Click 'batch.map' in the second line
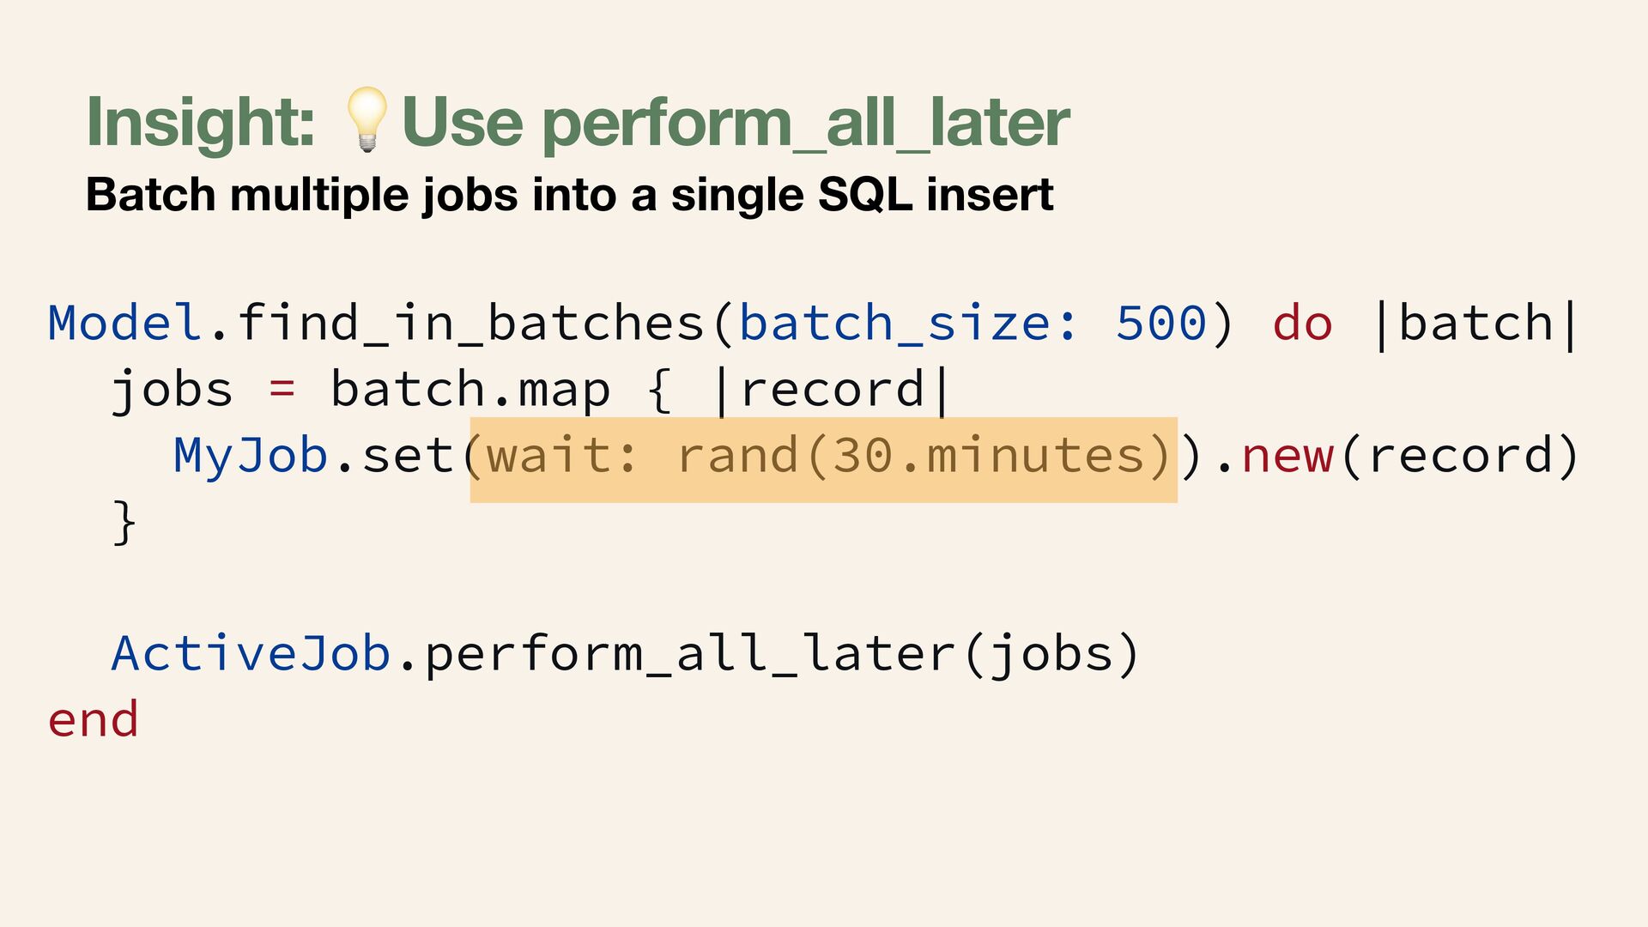The image size is (1648, 927). 470,391
